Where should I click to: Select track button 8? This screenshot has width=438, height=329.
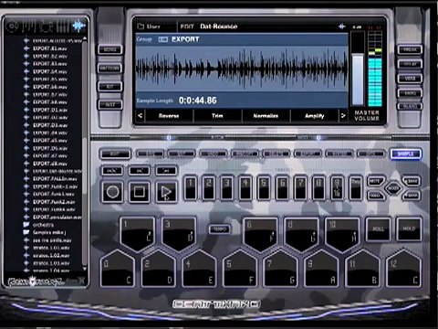[x=318, y=188]
